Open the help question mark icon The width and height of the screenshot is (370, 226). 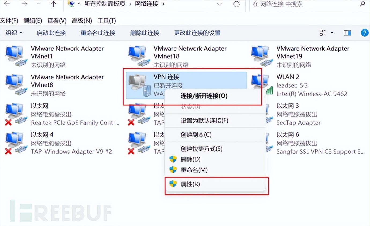tap(365, 33)
